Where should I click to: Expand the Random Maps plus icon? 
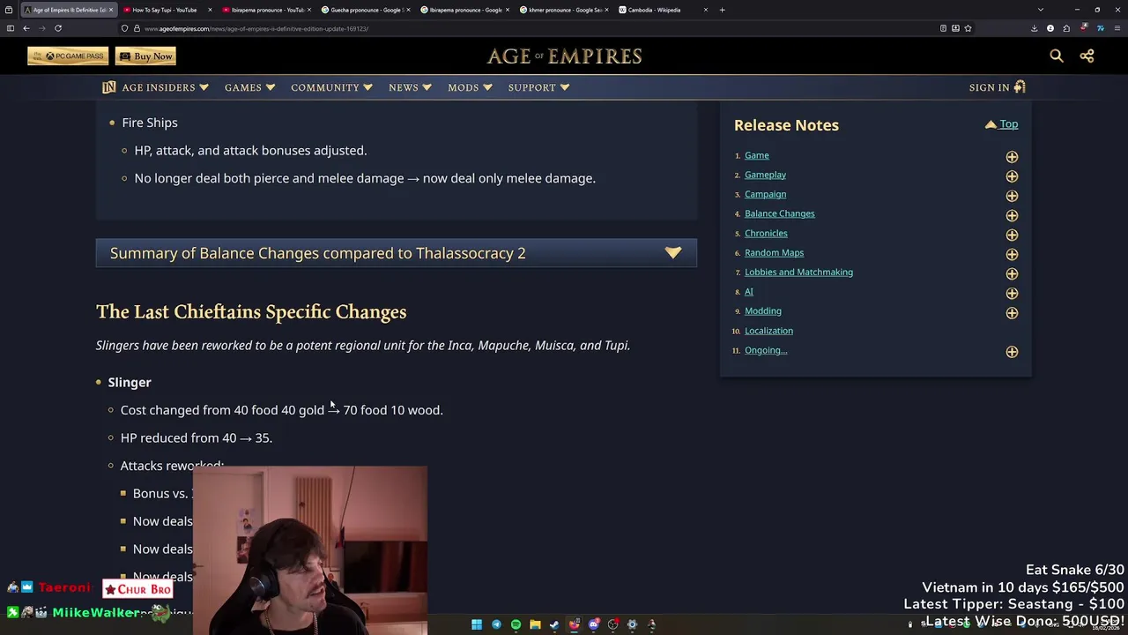1012,254
